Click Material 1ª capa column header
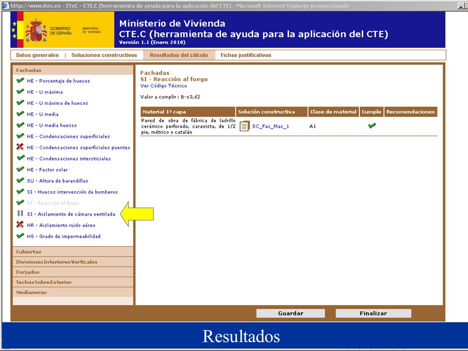The width and height of the screenshot is (468, 351). point(188,112)
